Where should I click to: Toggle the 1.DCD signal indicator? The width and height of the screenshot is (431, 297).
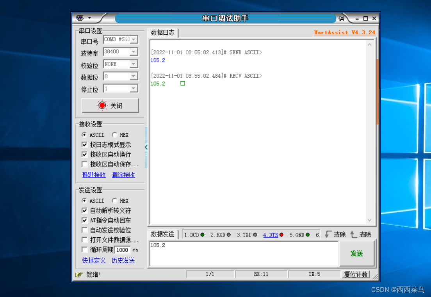(x=202, y=235)
